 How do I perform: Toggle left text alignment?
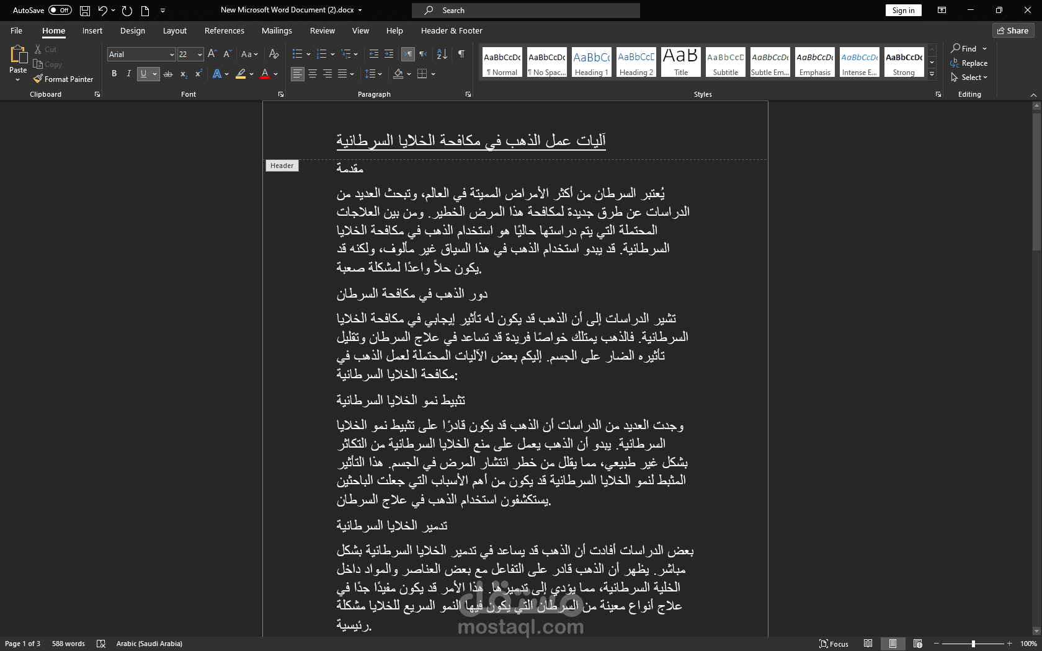tap(298, 74)
